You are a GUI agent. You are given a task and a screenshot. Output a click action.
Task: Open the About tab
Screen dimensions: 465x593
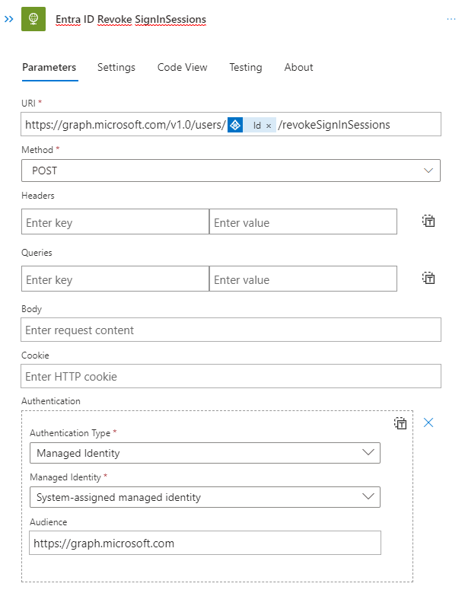tap(298, 67)
